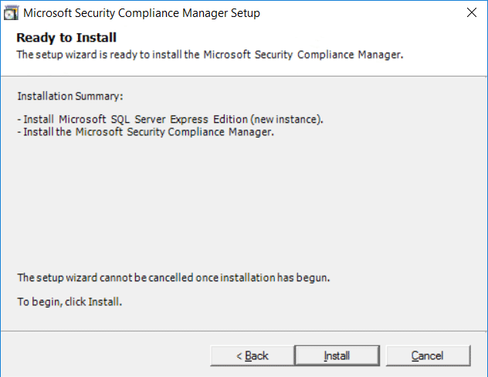Click the SQL Server Express Edition summary line
This screenshot has width=488, height=377.
coord(170,120)
